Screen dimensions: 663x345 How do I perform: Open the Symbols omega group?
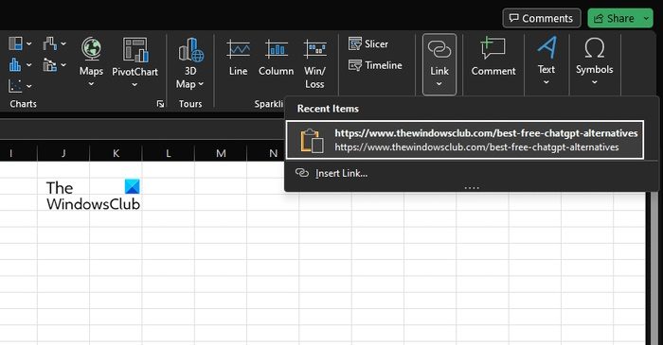594,61
